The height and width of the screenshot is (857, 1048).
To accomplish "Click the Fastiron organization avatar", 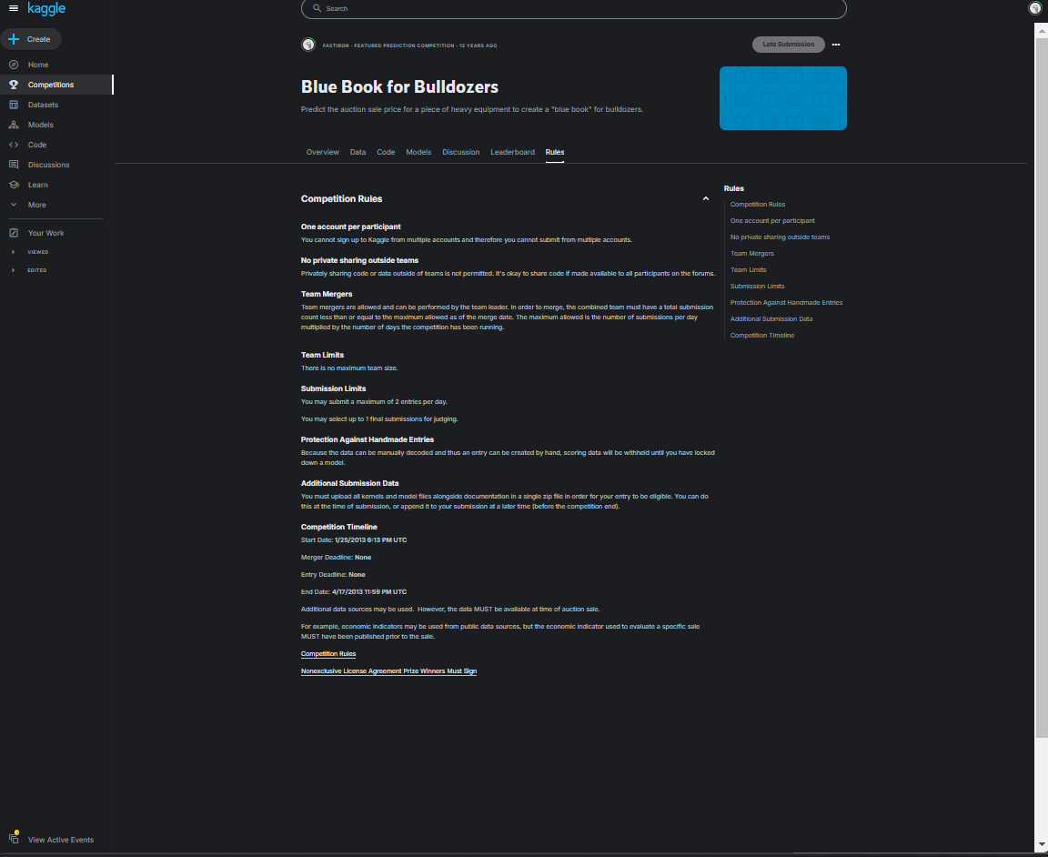I will point(308,45).
